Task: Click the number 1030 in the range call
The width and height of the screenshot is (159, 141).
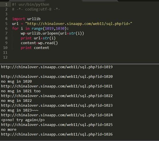Action: point(60,28)
